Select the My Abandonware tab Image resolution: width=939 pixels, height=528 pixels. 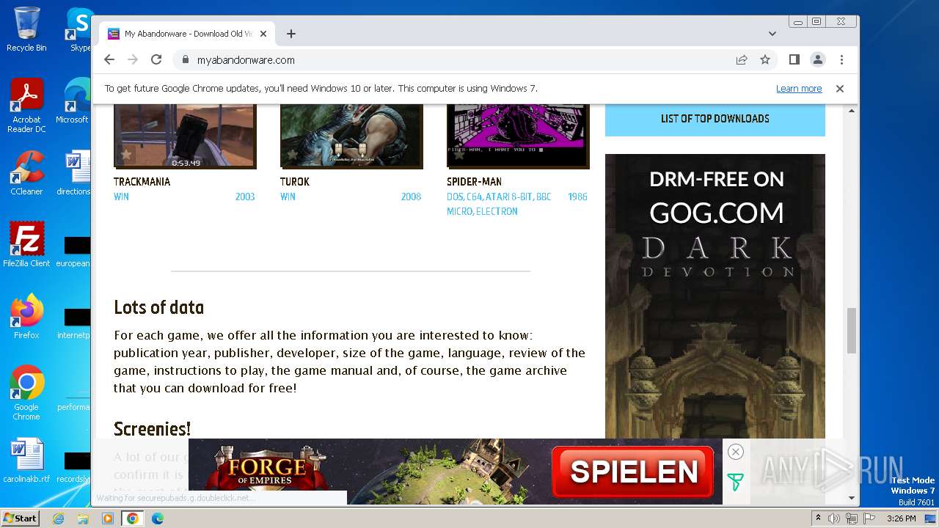(187, 34)
